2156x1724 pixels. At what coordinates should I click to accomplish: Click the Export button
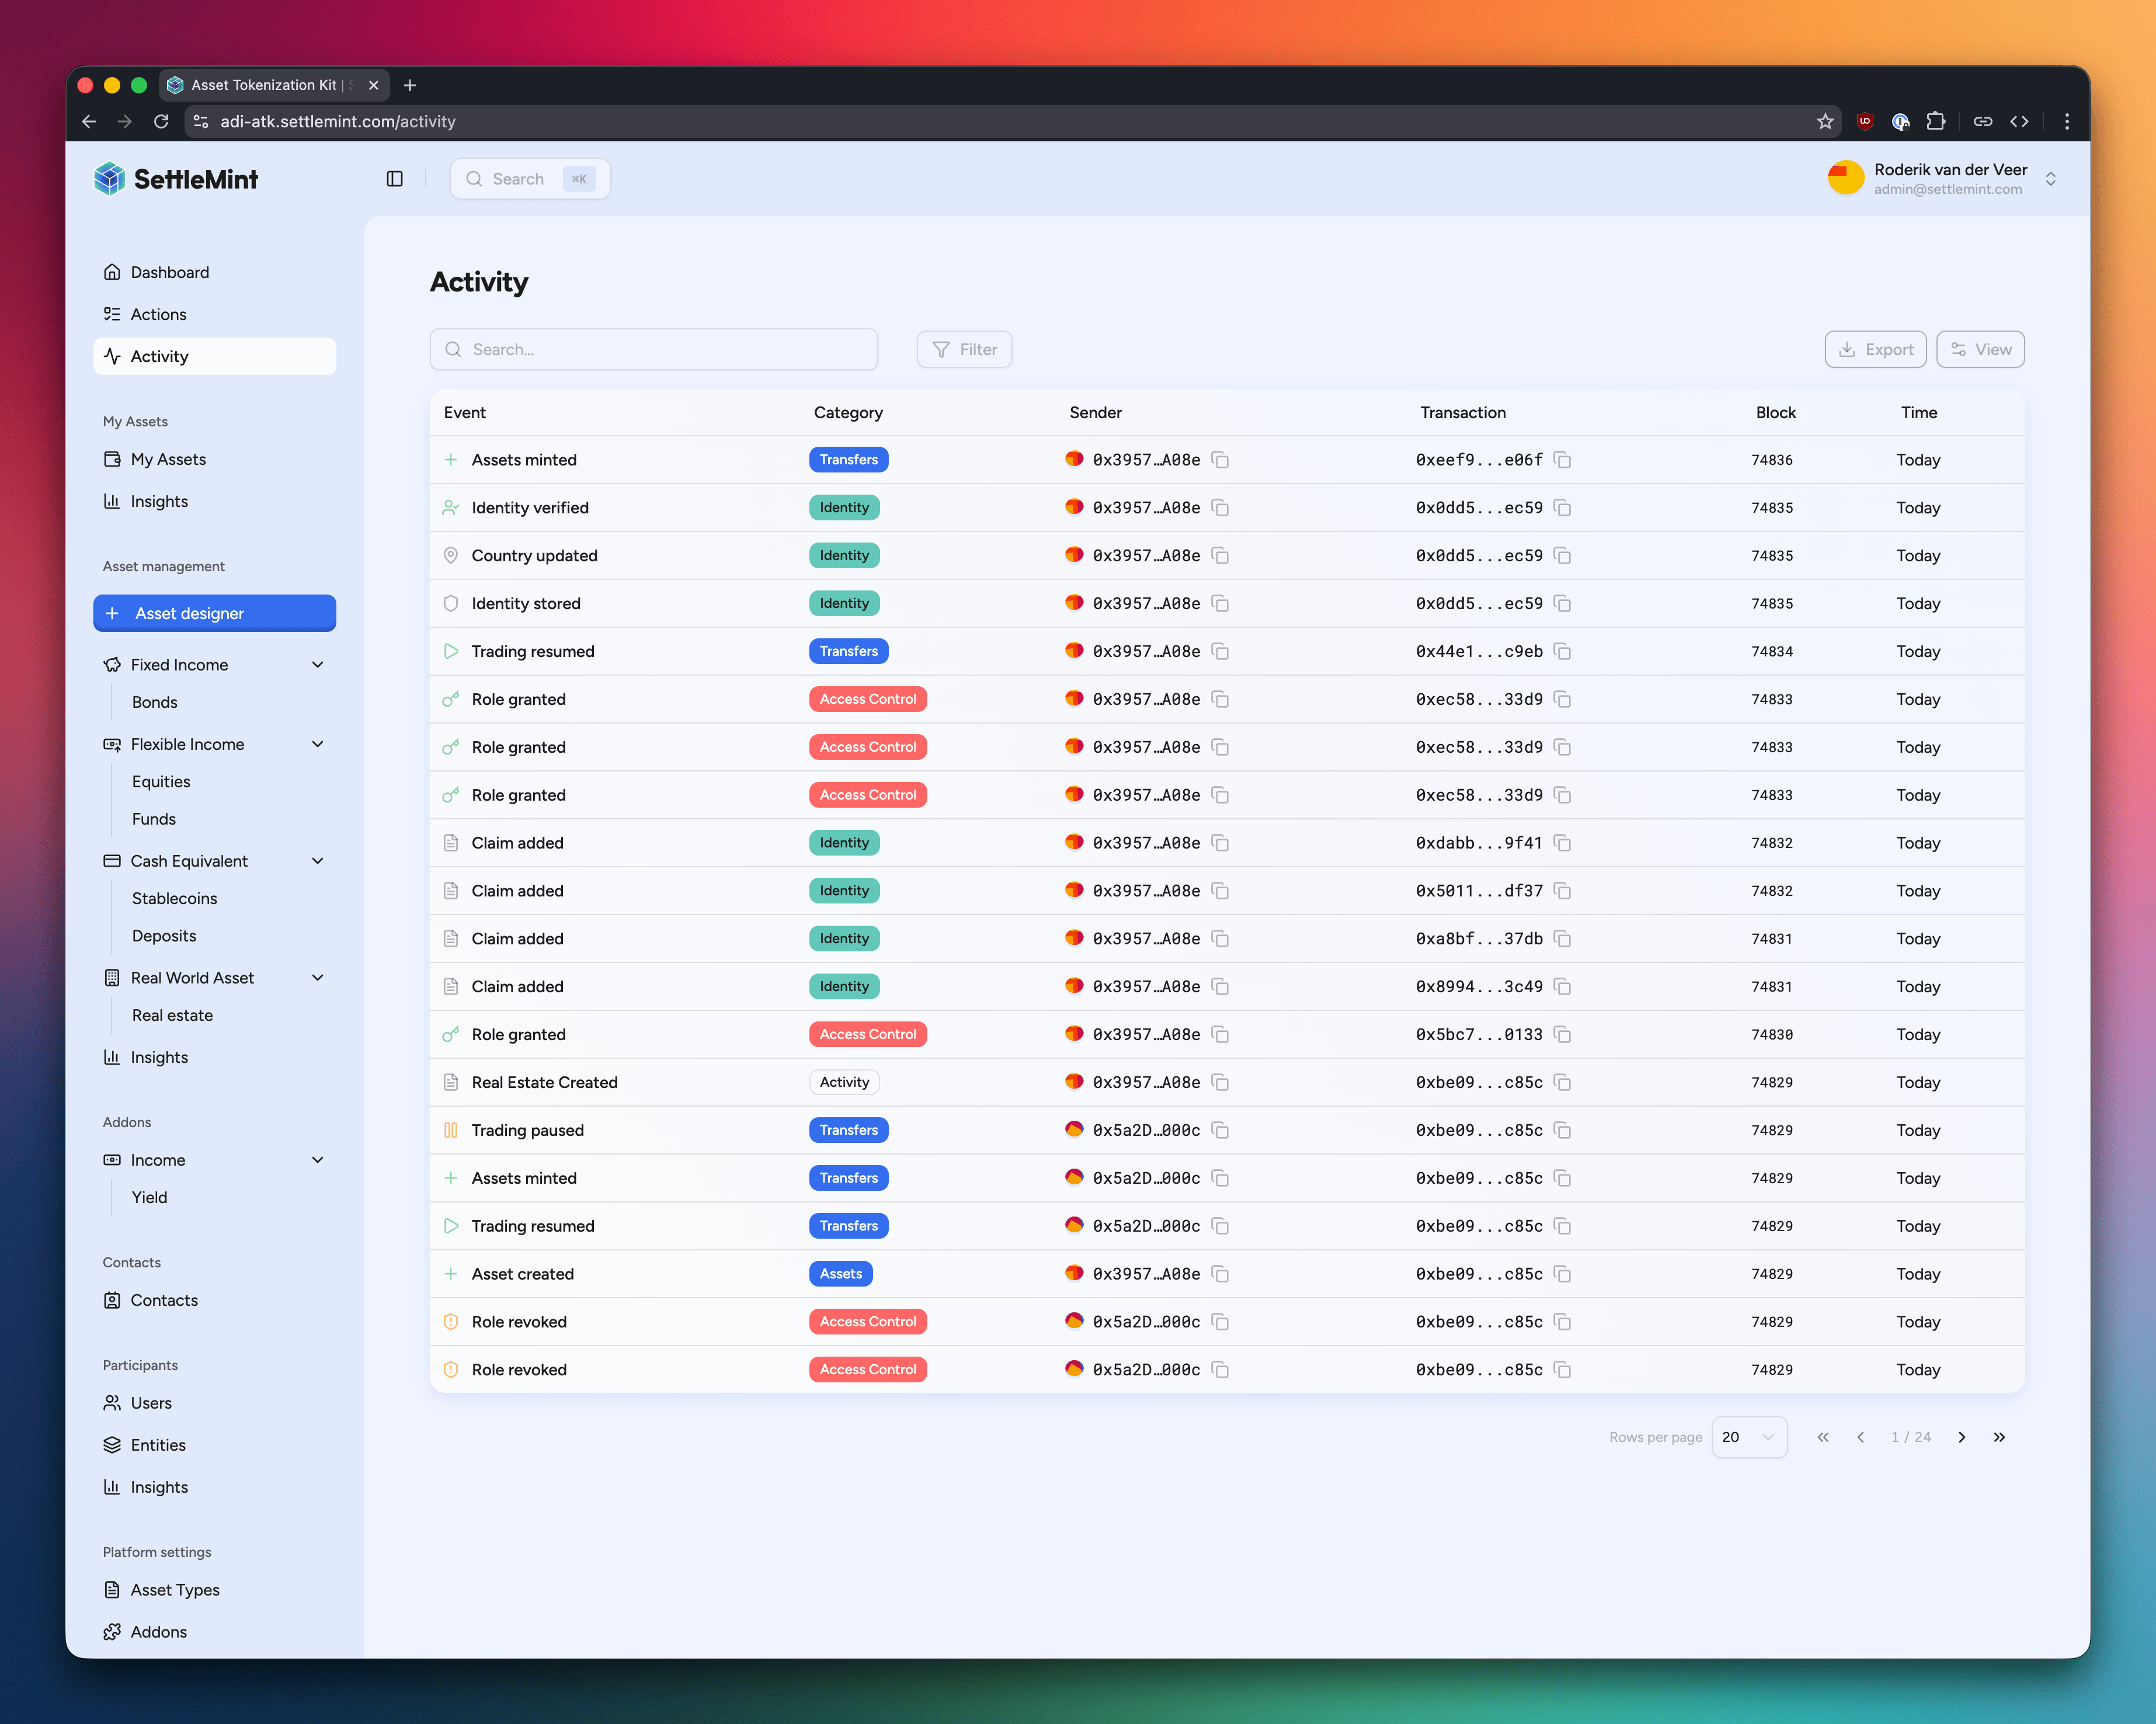pos(1875,349)
